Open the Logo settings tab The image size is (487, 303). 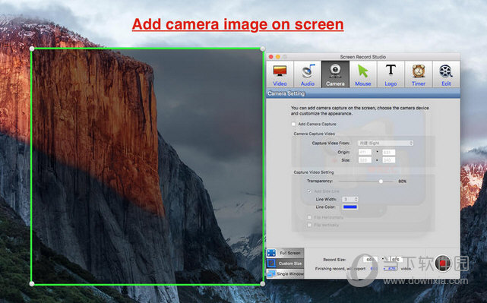(391, 74)
